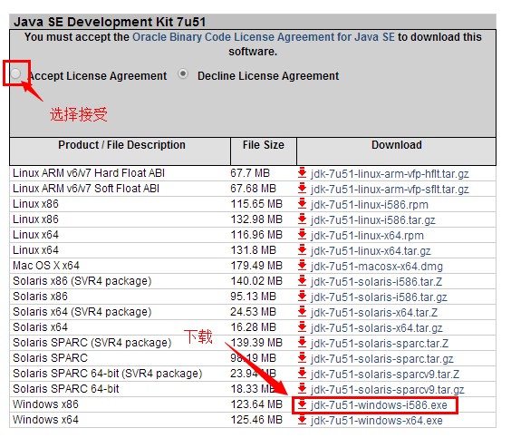The height and width of the screenshot is (438, 511).
Task: Click download arrow icon beside jdk-7u51-windows-x64.exe
Action: (x=302, y=420)
